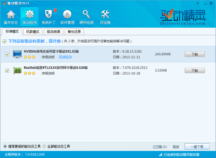Click version text 9.18.13.3182
This screenshot has width=216, height=158.
pos(132,51)
